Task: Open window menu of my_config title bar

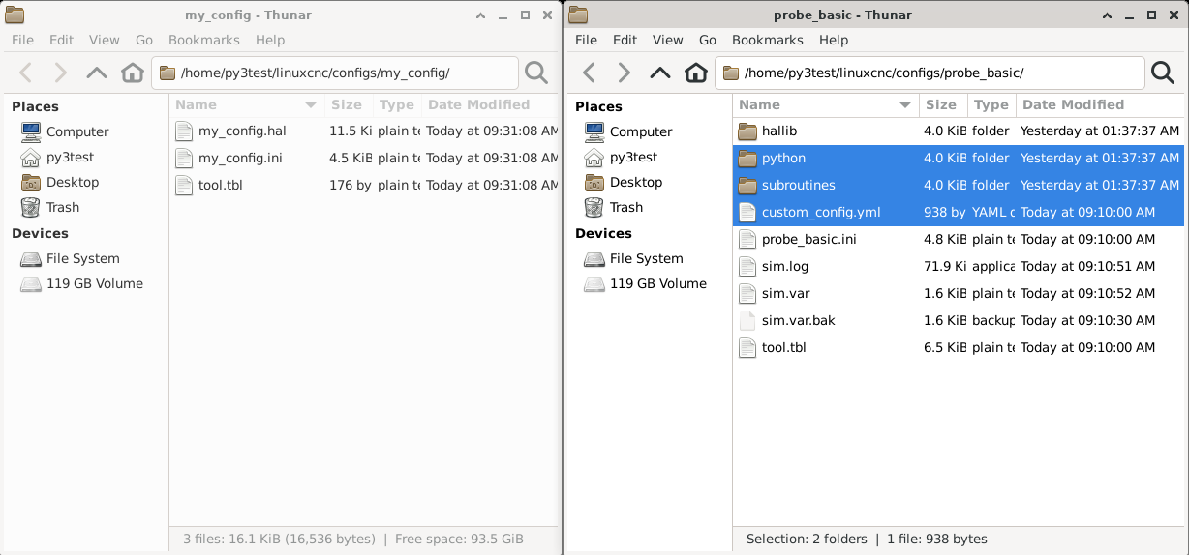Action: 15,15
